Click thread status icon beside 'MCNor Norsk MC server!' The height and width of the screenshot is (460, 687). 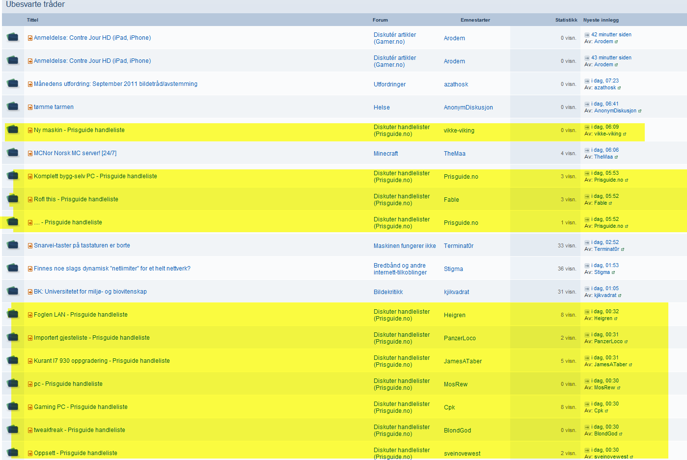click(13, 153)
